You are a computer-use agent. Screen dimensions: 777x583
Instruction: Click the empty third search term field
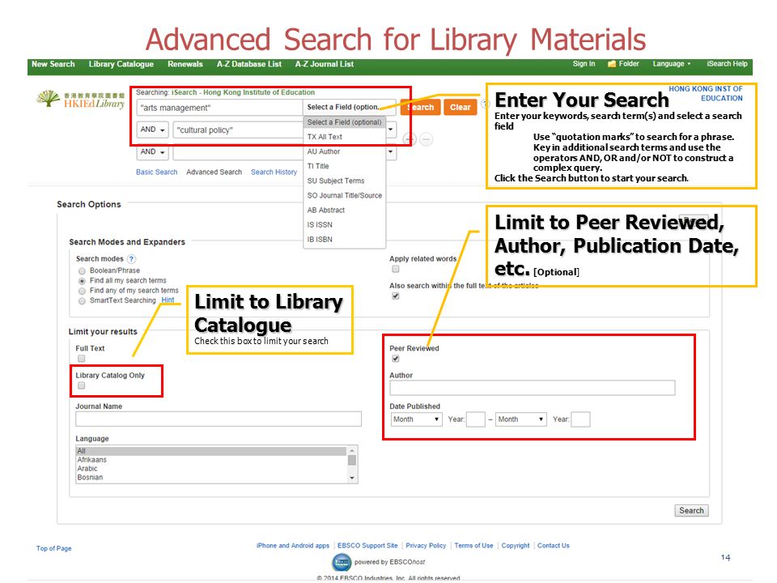pos(238,152)
